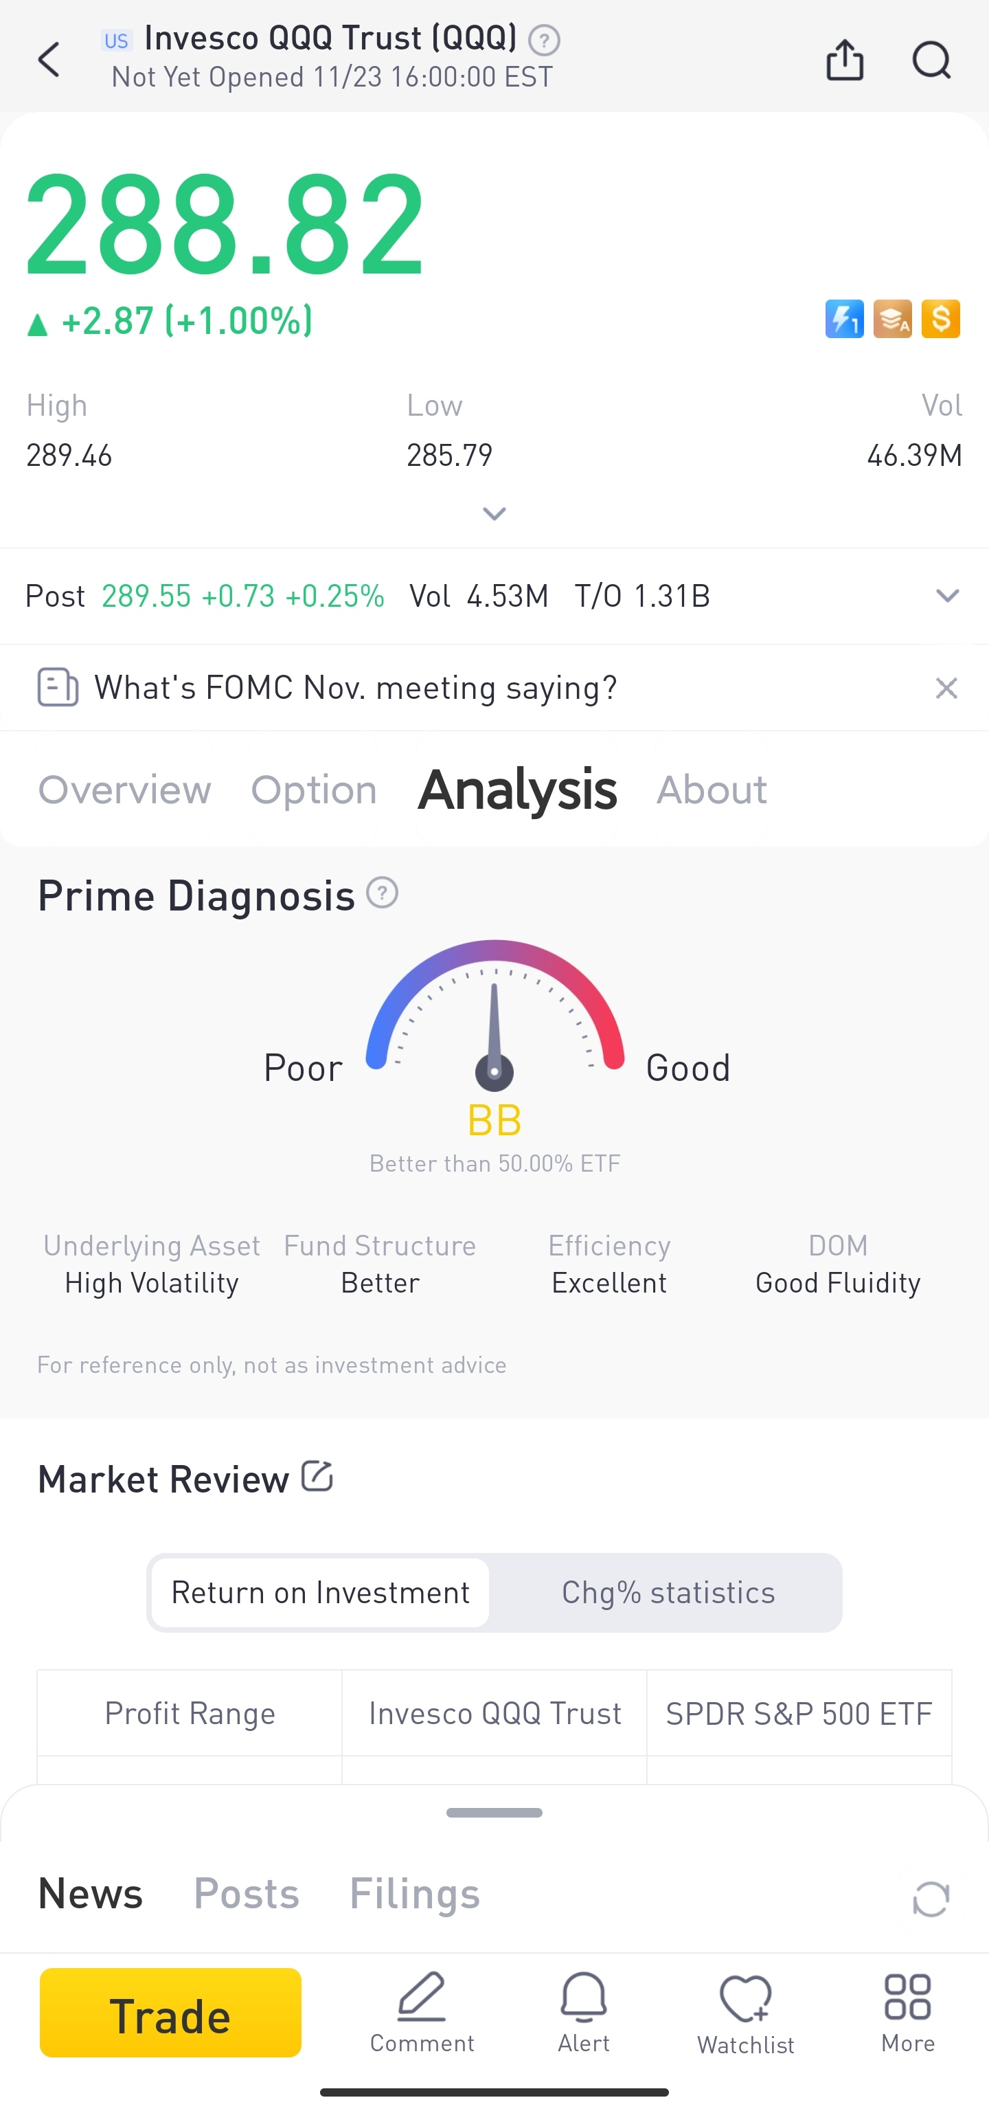This screenshot has width=989, height=2111.
Task: Open the search magnifier icon
Action: point(932,60)
